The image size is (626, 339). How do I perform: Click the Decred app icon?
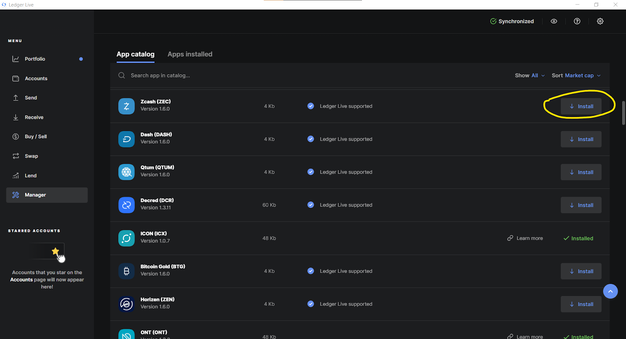(126, 205)
